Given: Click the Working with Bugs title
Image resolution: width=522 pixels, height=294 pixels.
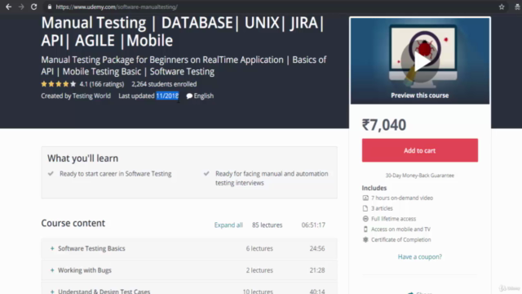Looking at the screenshot, I should pyautogui.click(x=85, y=270).
